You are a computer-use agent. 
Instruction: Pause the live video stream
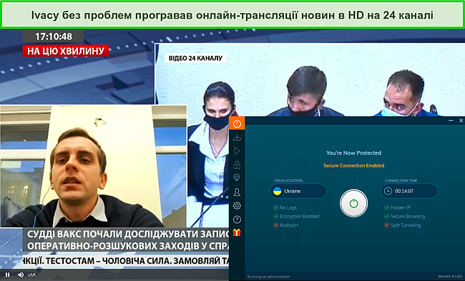point(8,275)
